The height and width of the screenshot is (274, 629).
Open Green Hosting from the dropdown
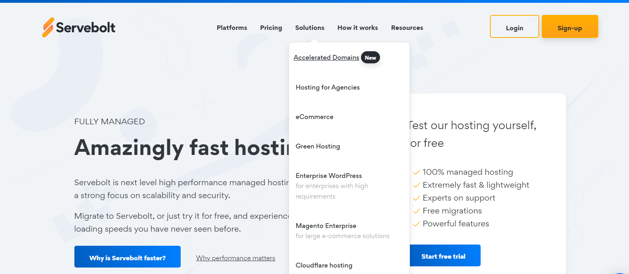(318, 146)
